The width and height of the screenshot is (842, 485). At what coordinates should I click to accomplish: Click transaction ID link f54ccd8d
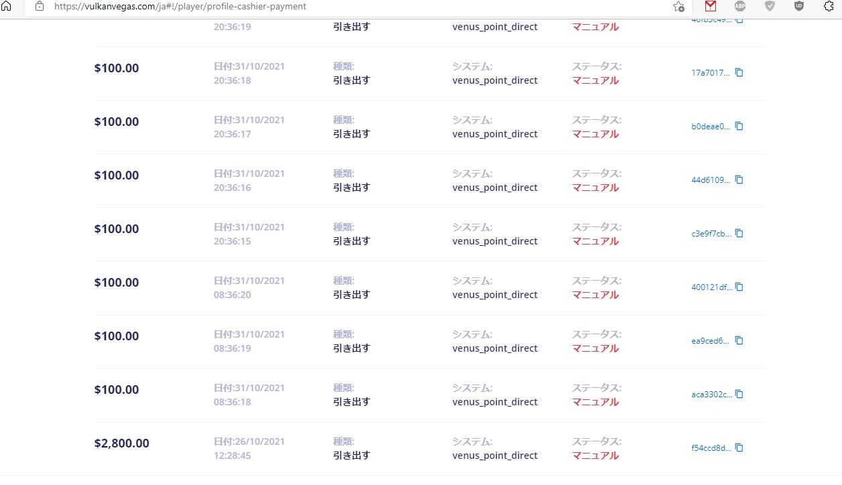(x=711, y=448)
